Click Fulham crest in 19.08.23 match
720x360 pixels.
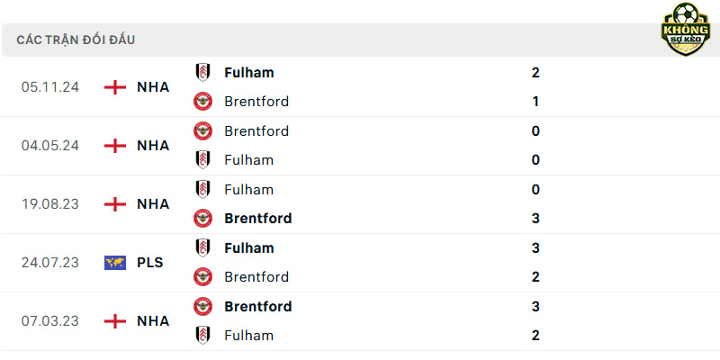coord(202,189)
